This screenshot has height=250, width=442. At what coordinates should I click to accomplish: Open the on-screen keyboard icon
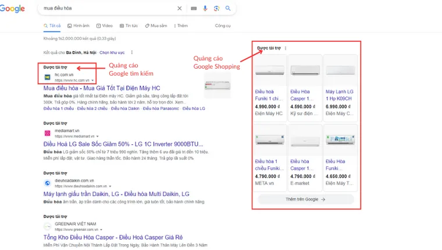[x=194, y=9]
